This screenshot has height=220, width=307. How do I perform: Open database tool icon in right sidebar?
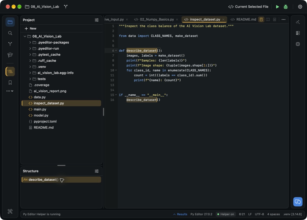point(298,33)
